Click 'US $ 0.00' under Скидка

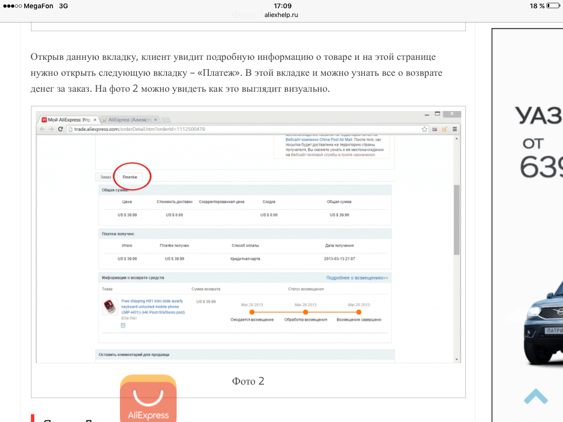269,215
